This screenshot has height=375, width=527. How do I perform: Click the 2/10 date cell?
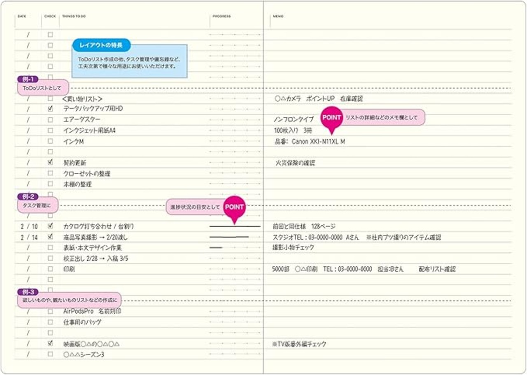point(28,226)
